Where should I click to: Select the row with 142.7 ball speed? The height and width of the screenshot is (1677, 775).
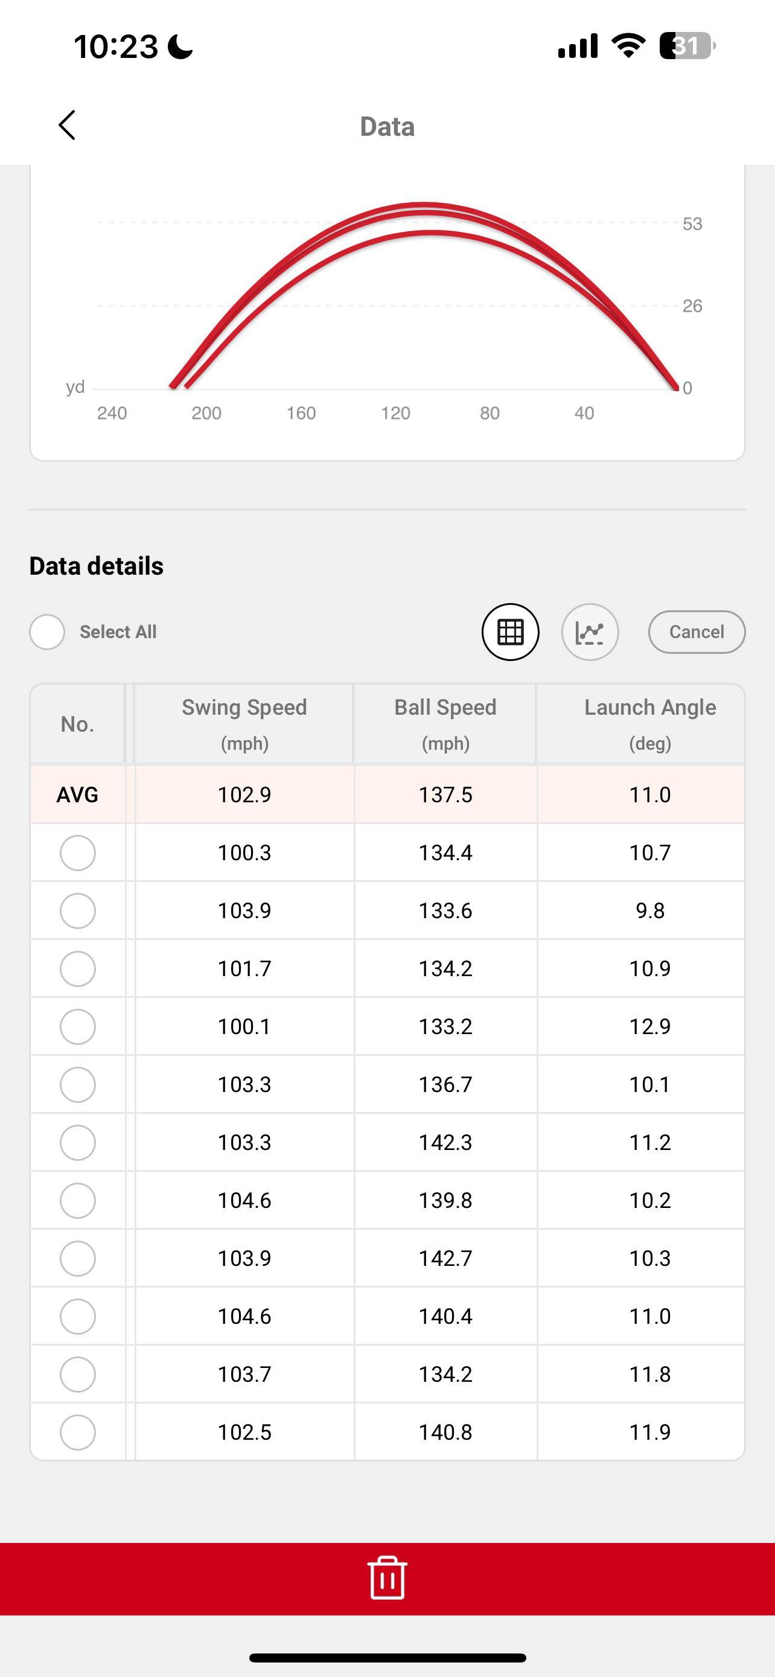click(77, 1258)
